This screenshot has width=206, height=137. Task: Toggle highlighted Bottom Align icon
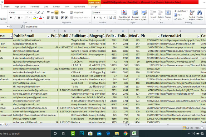(x=56, y=12)
